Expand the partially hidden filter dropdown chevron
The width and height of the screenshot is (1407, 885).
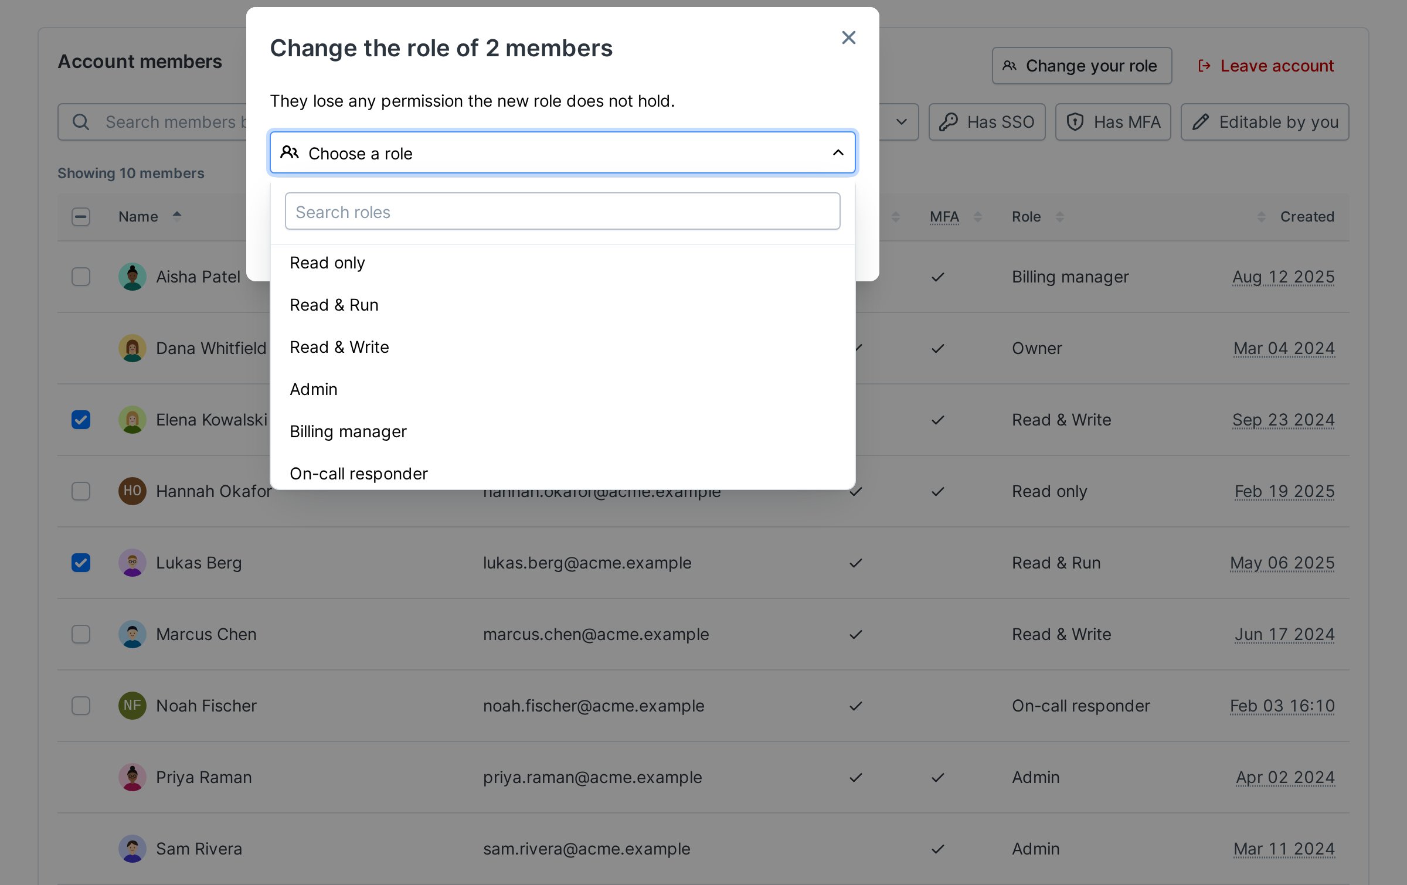coord(902,122)
